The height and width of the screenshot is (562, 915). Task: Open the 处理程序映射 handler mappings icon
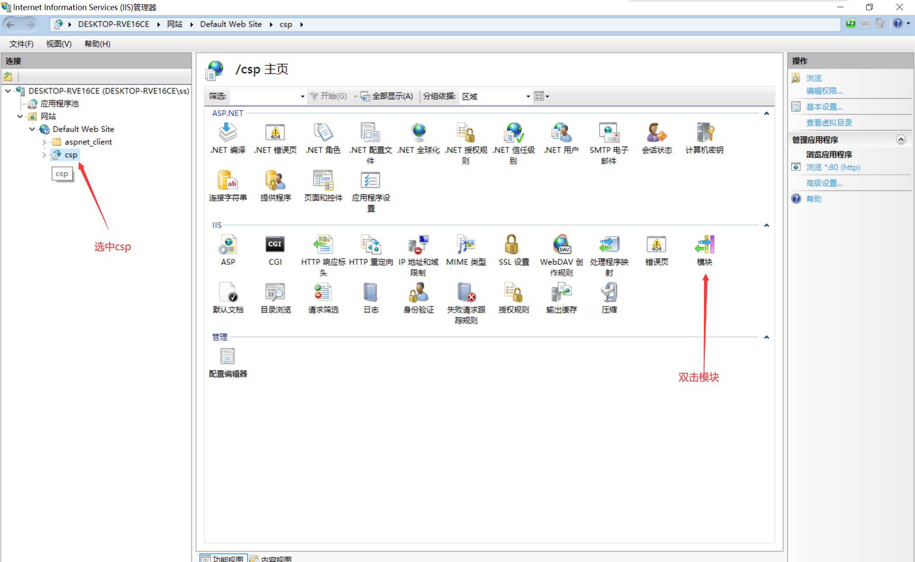609,245
